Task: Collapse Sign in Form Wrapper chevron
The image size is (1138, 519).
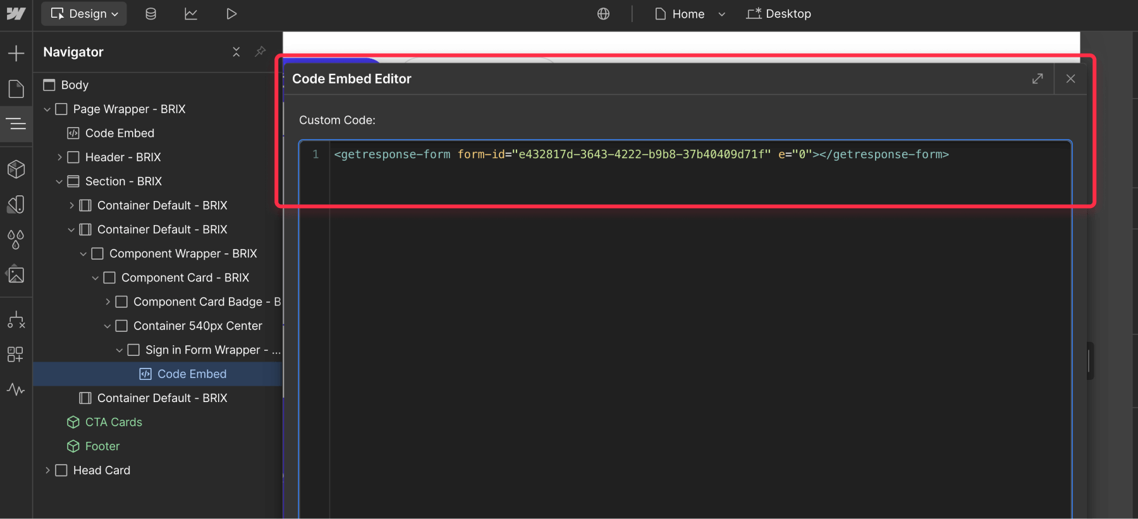Action: point(119,350)
